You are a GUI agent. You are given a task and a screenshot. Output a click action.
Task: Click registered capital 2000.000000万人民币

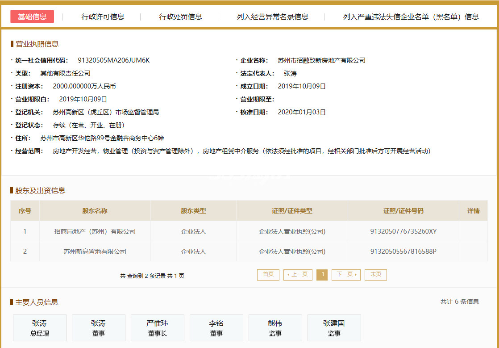coord(84,86)
